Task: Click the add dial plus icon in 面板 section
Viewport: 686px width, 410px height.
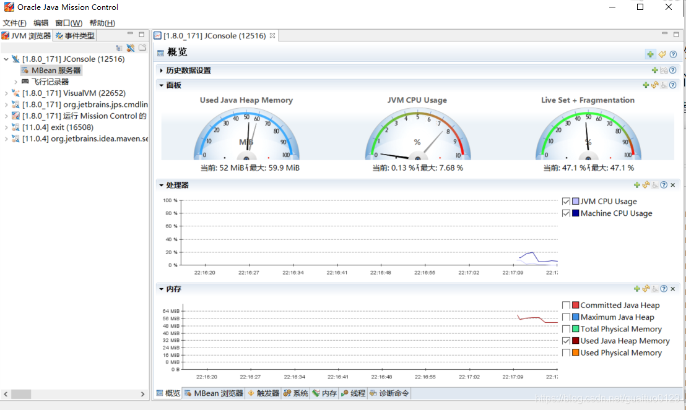Action: [646, 85]
